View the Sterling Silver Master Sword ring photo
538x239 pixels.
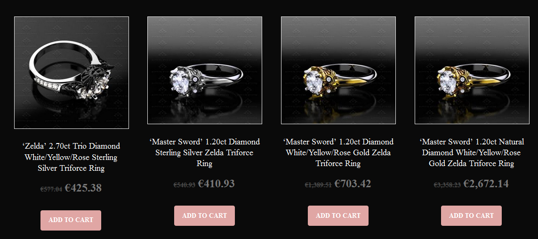(205, 70)
